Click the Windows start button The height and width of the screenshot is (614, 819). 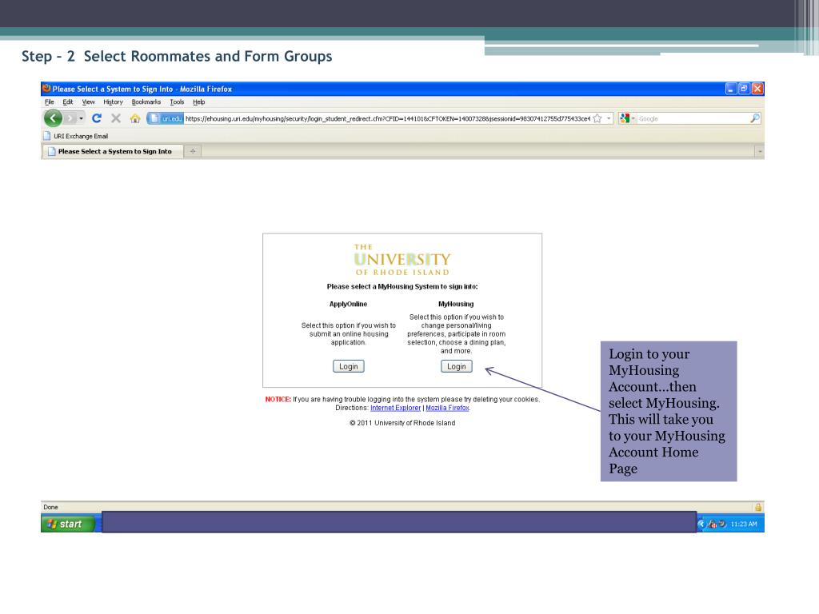[x=68, y=524]
